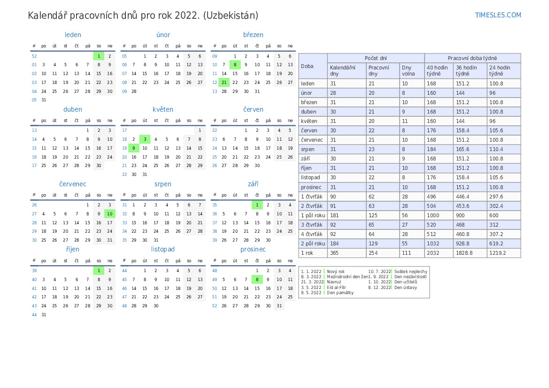
Task: Click week number 48 under prosinec
Action: pyautogui.click(x=215, y=270)
